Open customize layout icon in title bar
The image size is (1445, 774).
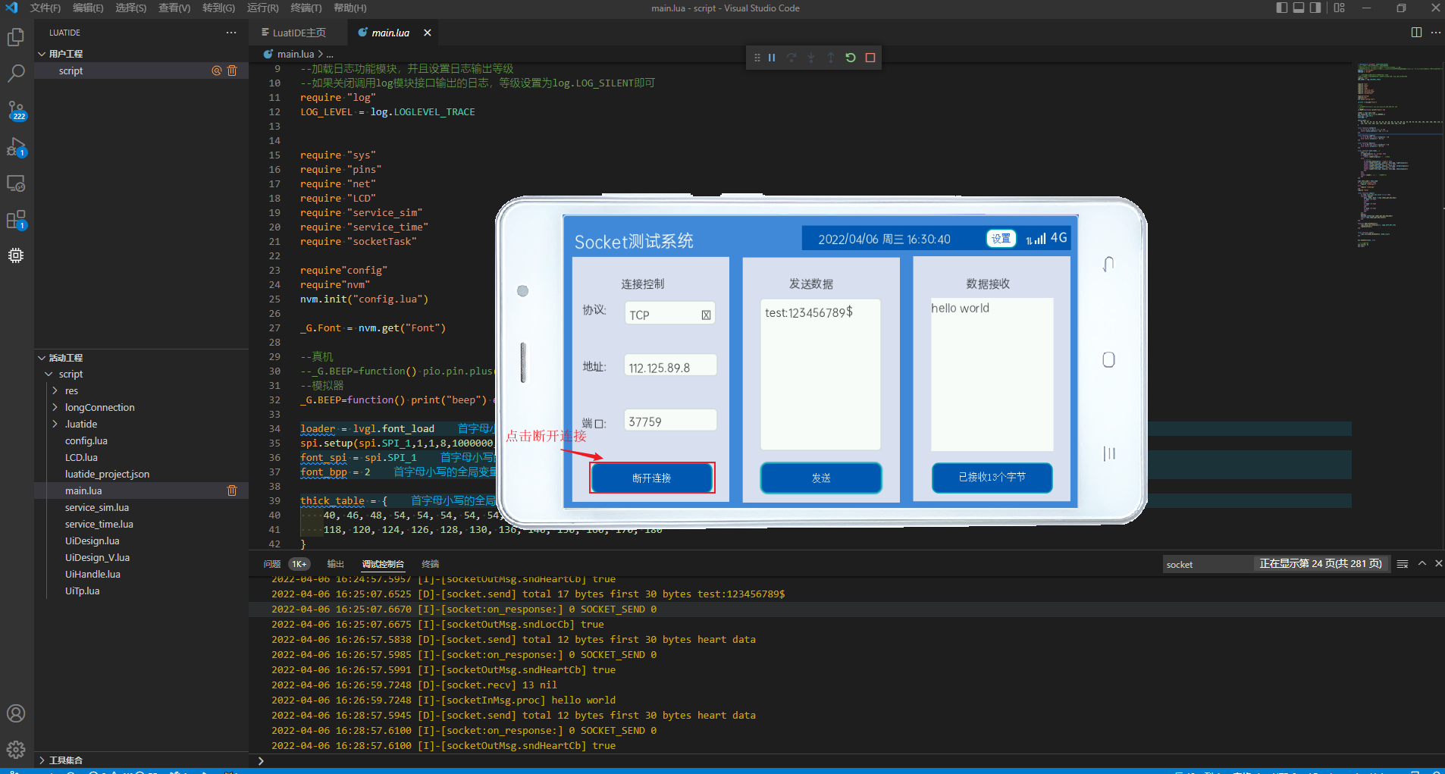[1340, 8]
